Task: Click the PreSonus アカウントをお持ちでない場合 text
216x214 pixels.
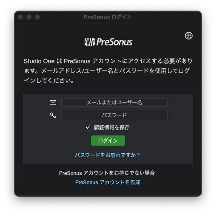Action: (x=107, y=173)
